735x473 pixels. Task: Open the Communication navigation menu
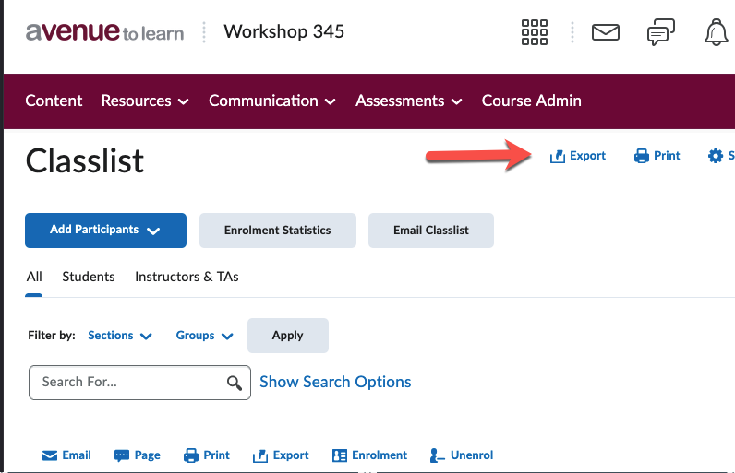[271, 101]
